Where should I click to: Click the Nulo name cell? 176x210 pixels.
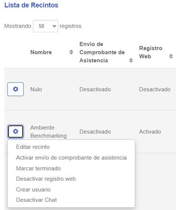tap(36, 89)
